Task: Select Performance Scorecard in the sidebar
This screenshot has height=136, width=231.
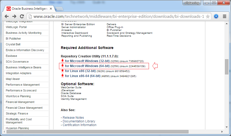Action: [26, 90]
